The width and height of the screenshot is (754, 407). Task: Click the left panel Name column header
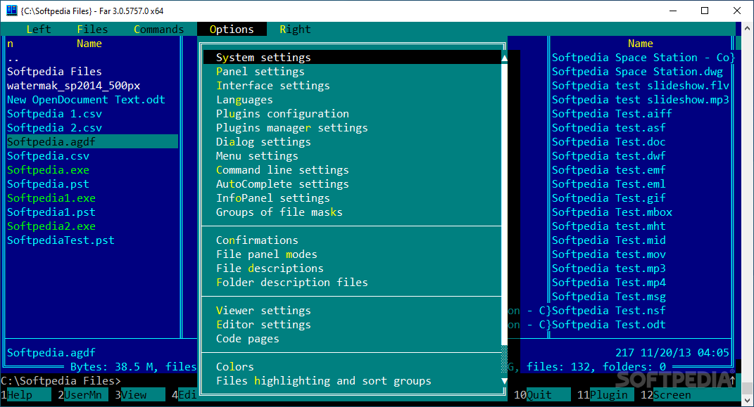[x=89, y=44]
